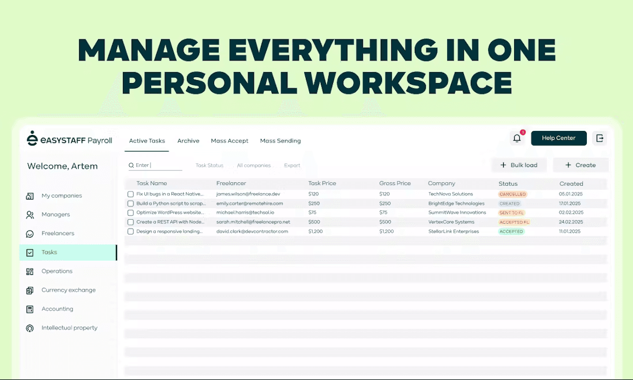
Task: Expand the All companies filter
Action: point(253,165)
